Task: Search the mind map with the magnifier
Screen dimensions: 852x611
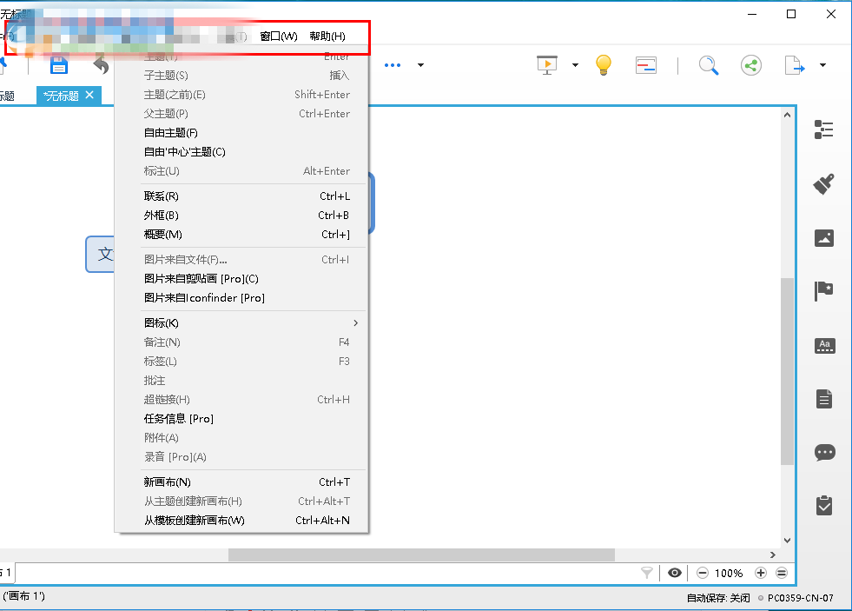Action: coord(710,65)
